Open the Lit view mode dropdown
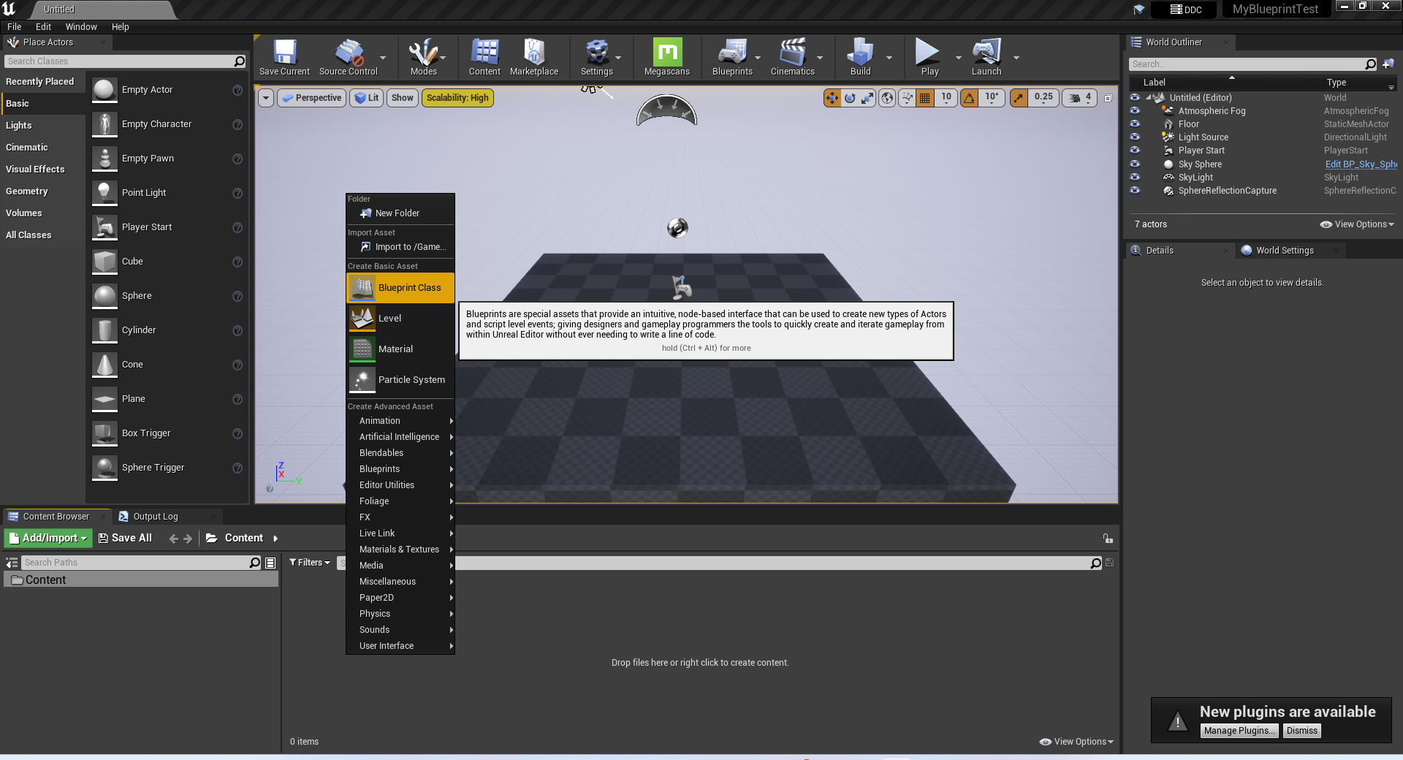The image size is (1403, 760). point(366,98)
